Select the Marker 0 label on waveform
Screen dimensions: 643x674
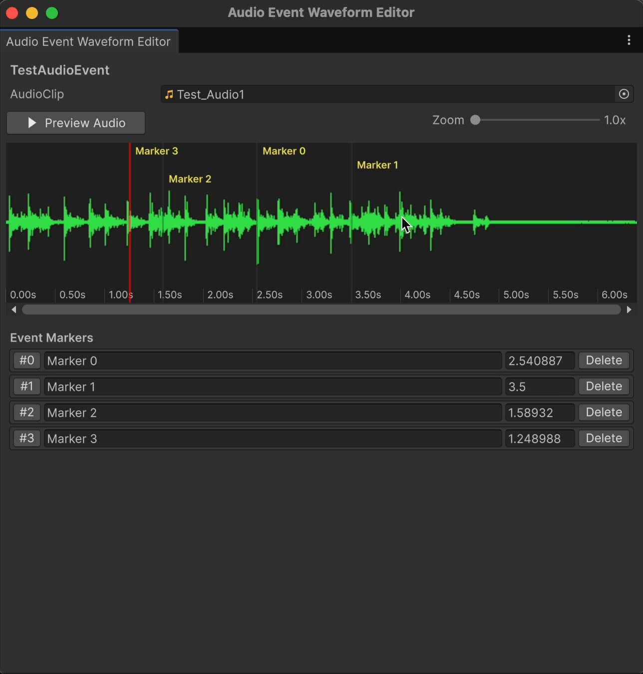click(284, 151)
